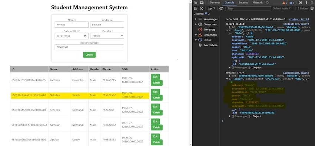Collapse the 'newData' logged object
Viewport: 315px width, 146px height.
tap(227, 79)
